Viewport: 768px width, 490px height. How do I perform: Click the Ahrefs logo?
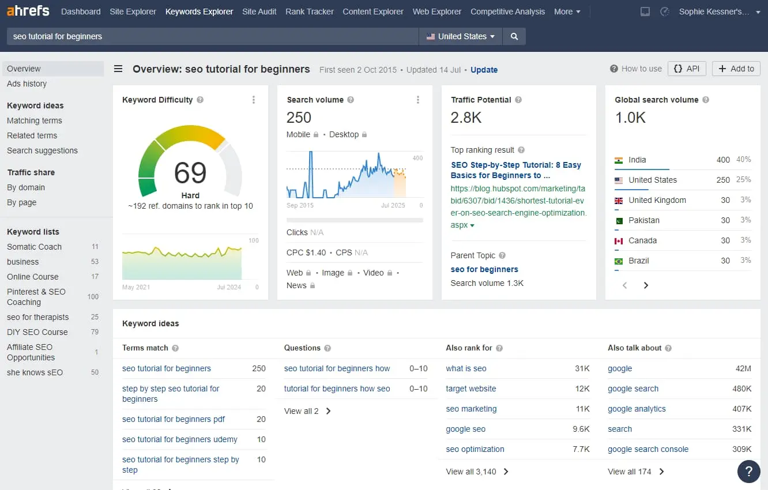click(x=28, y=11)
